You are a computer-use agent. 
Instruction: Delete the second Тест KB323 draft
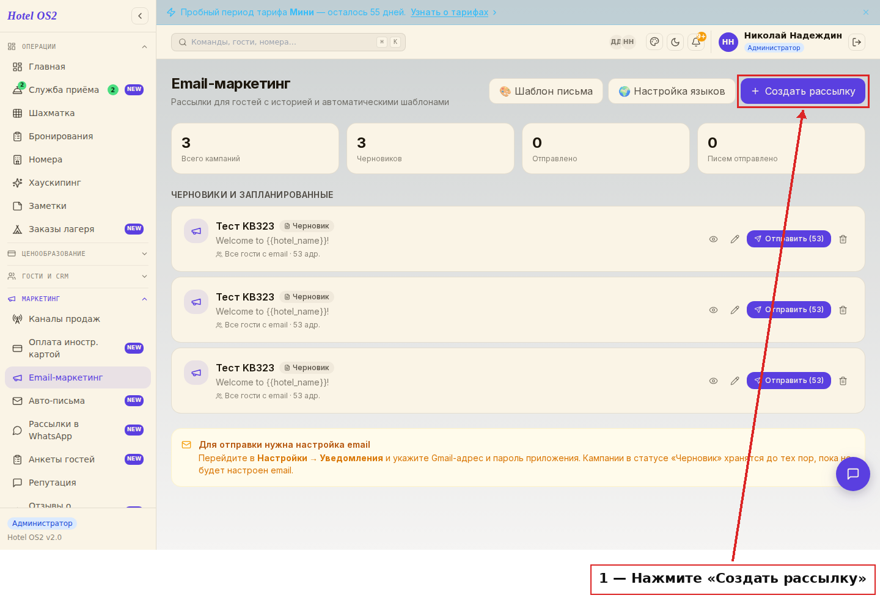tap(843, 310)
